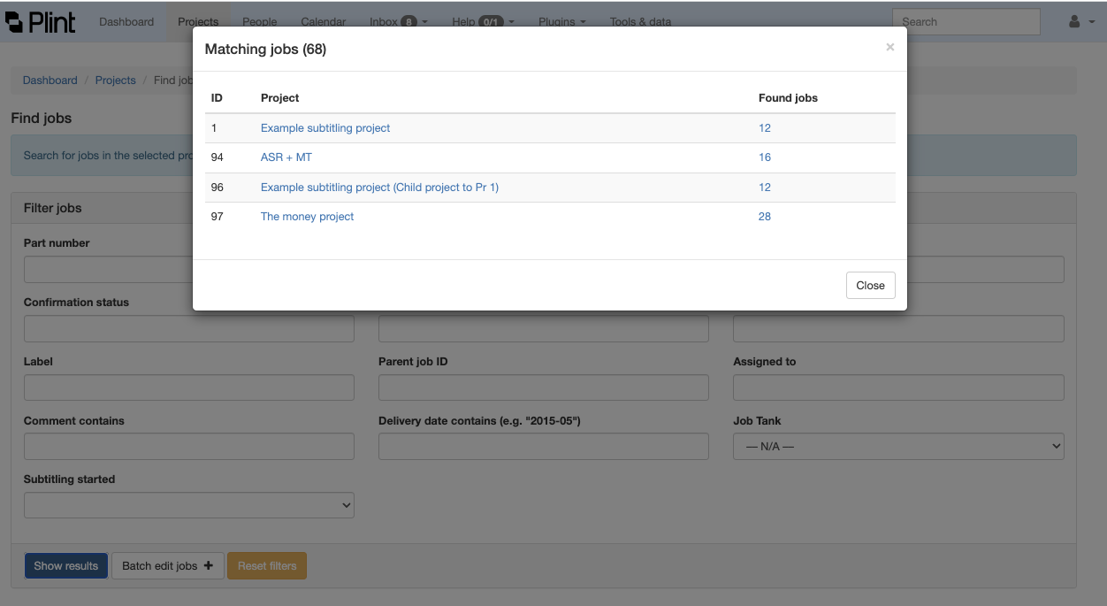Click the ID cell reading 94
This screenshot has width=1107, height=606.
[218, 157]
